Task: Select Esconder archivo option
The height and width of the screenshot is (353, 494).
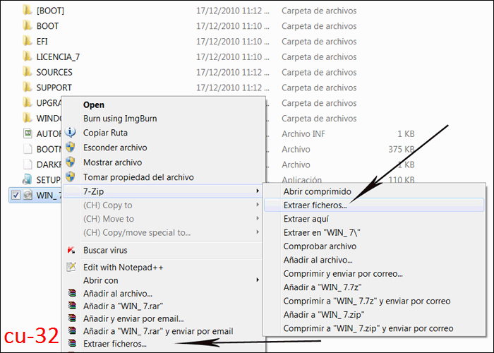Action: [x=115, y=148]
